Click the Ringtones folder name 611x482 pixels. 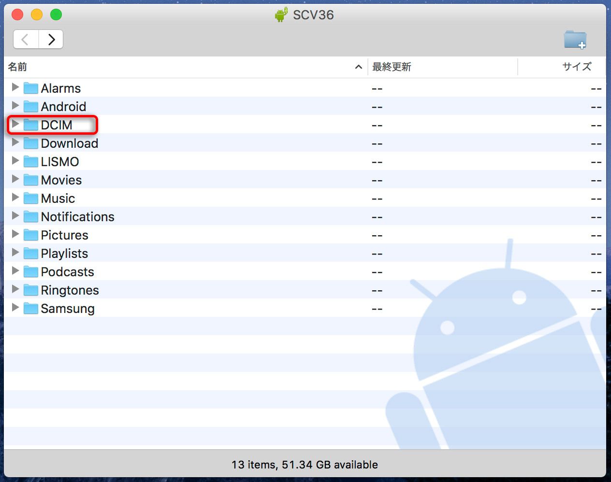pyautogui.click(x=70, y=290)
